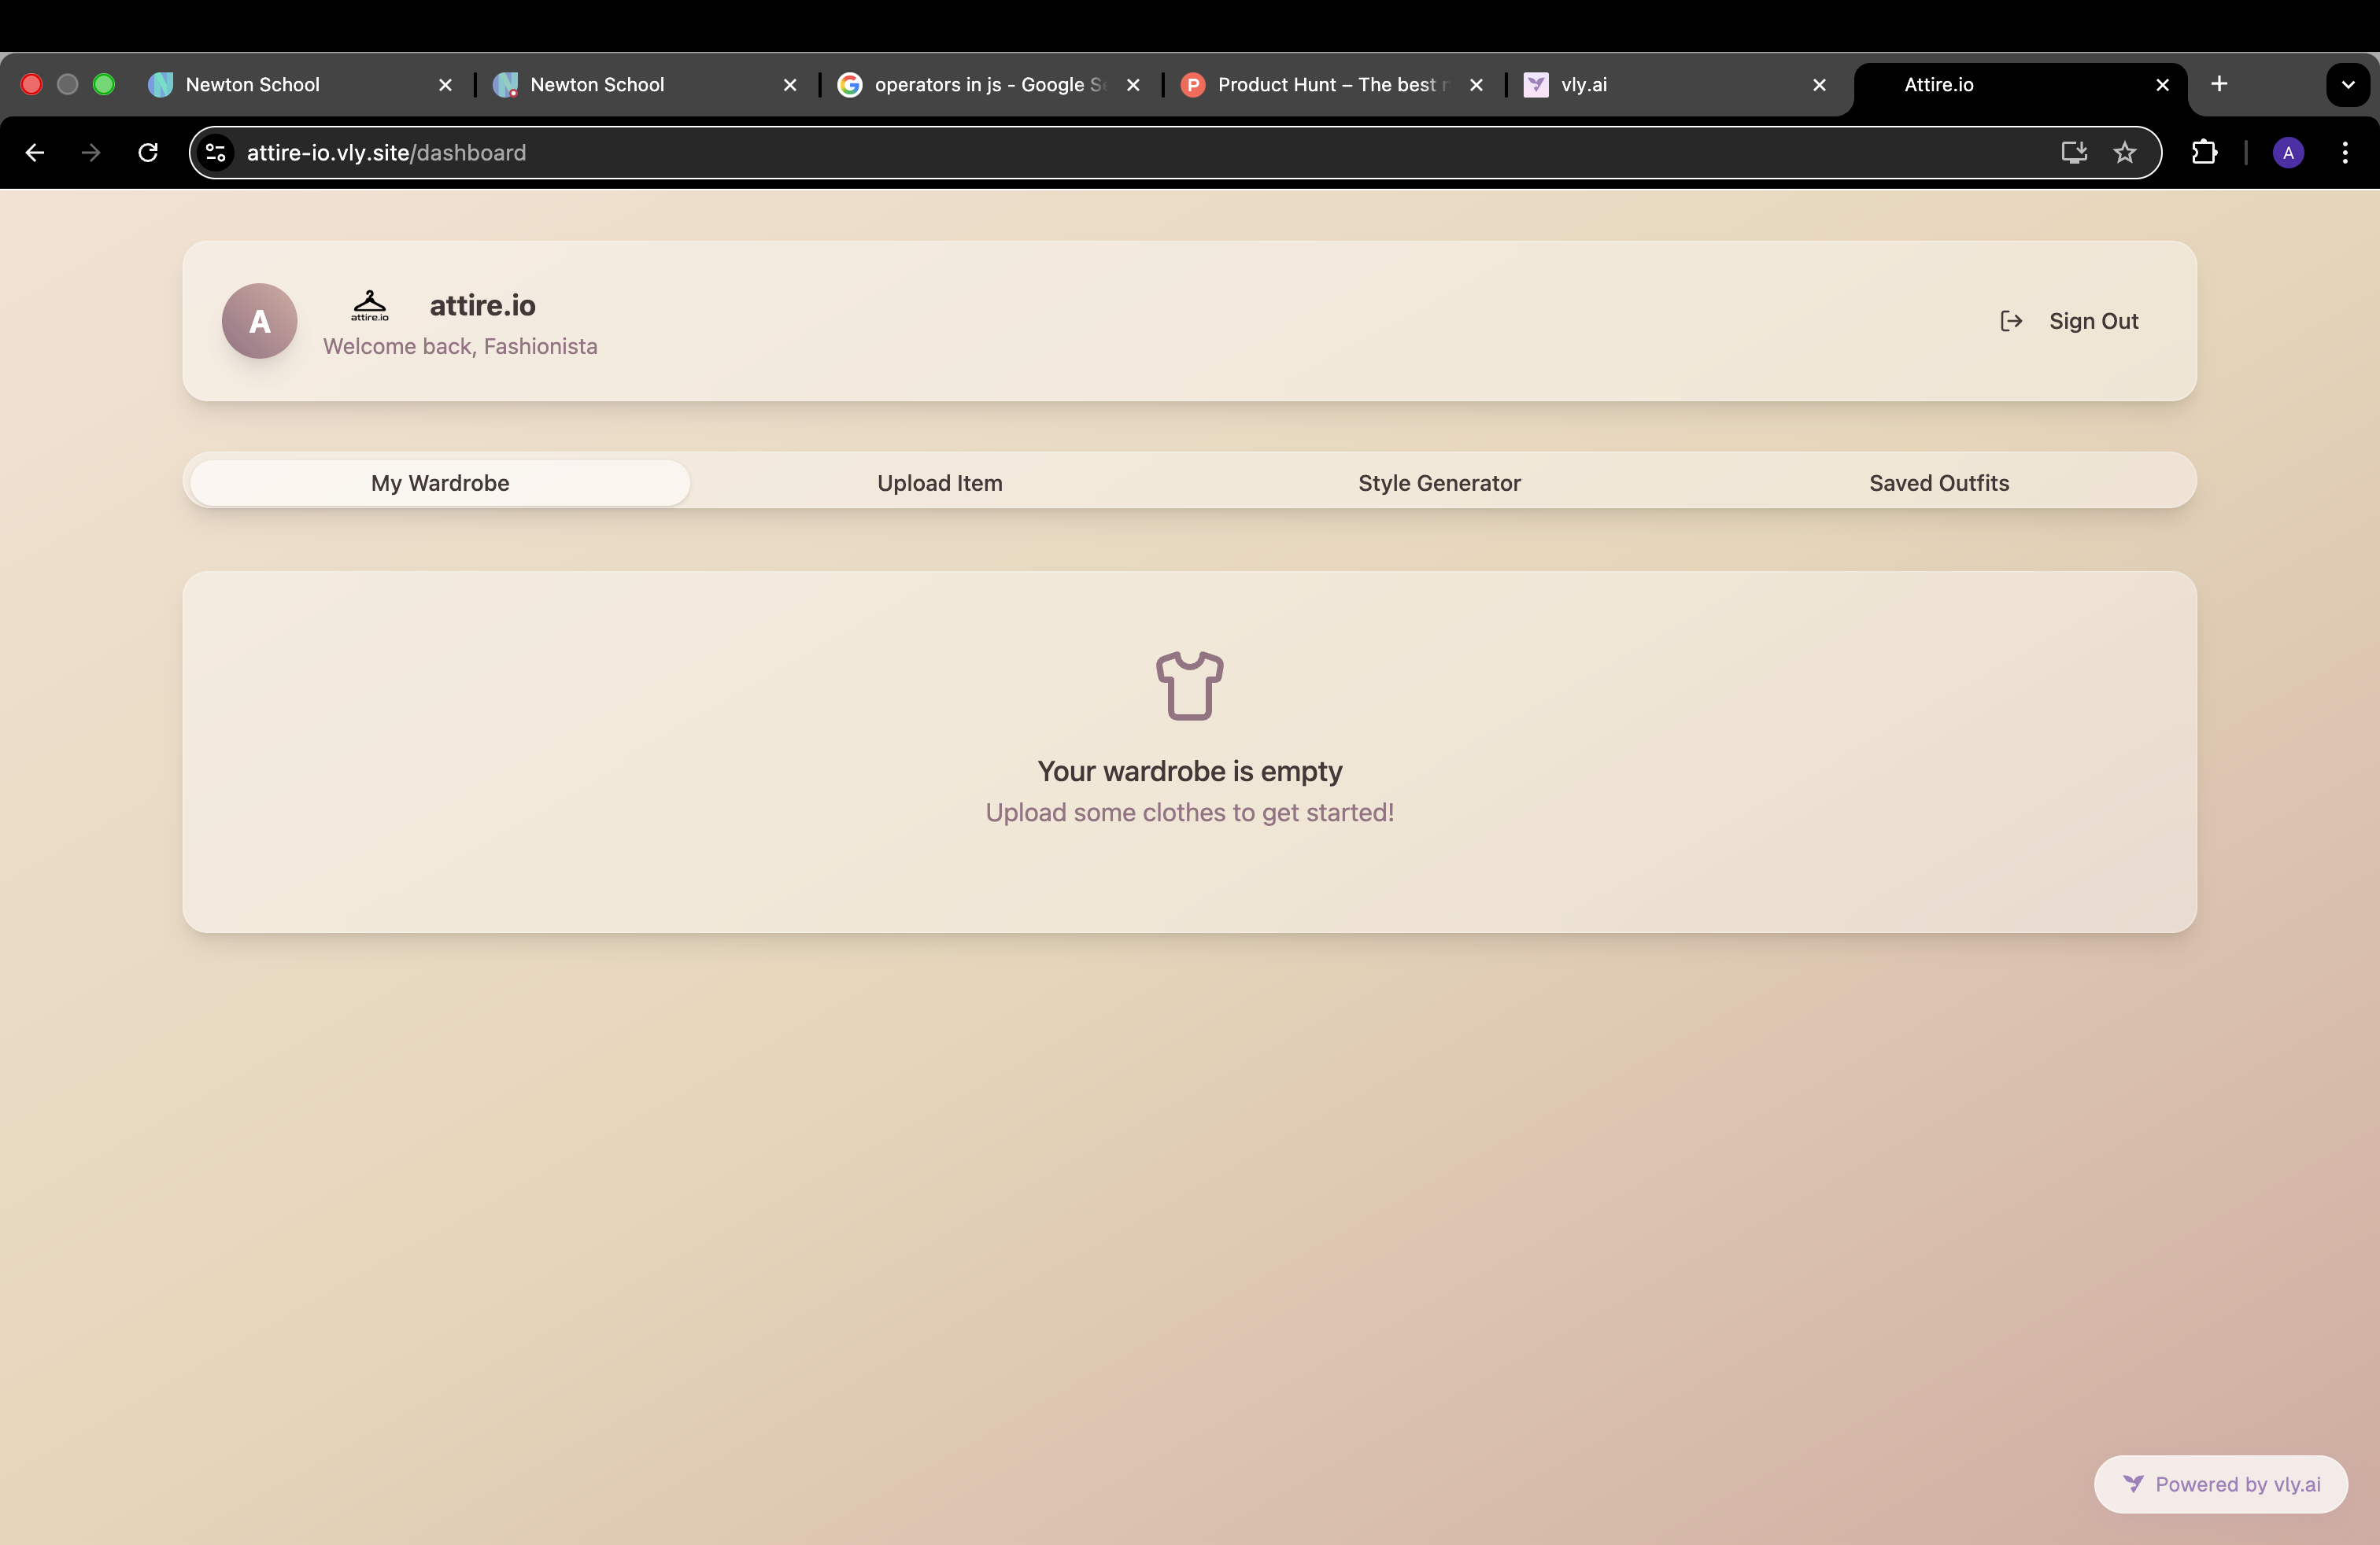Click the Powered by vly.ai button
This screenshot has height=1545, width=2380.
pos(2220,1483)
